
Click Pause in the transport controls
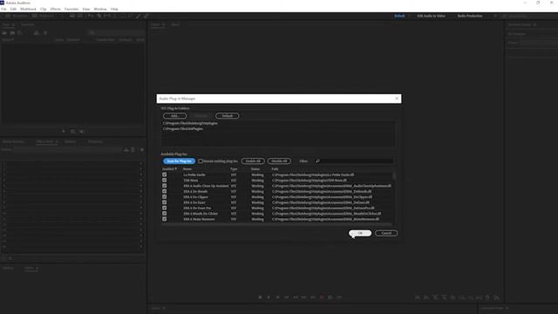[277, 297]
